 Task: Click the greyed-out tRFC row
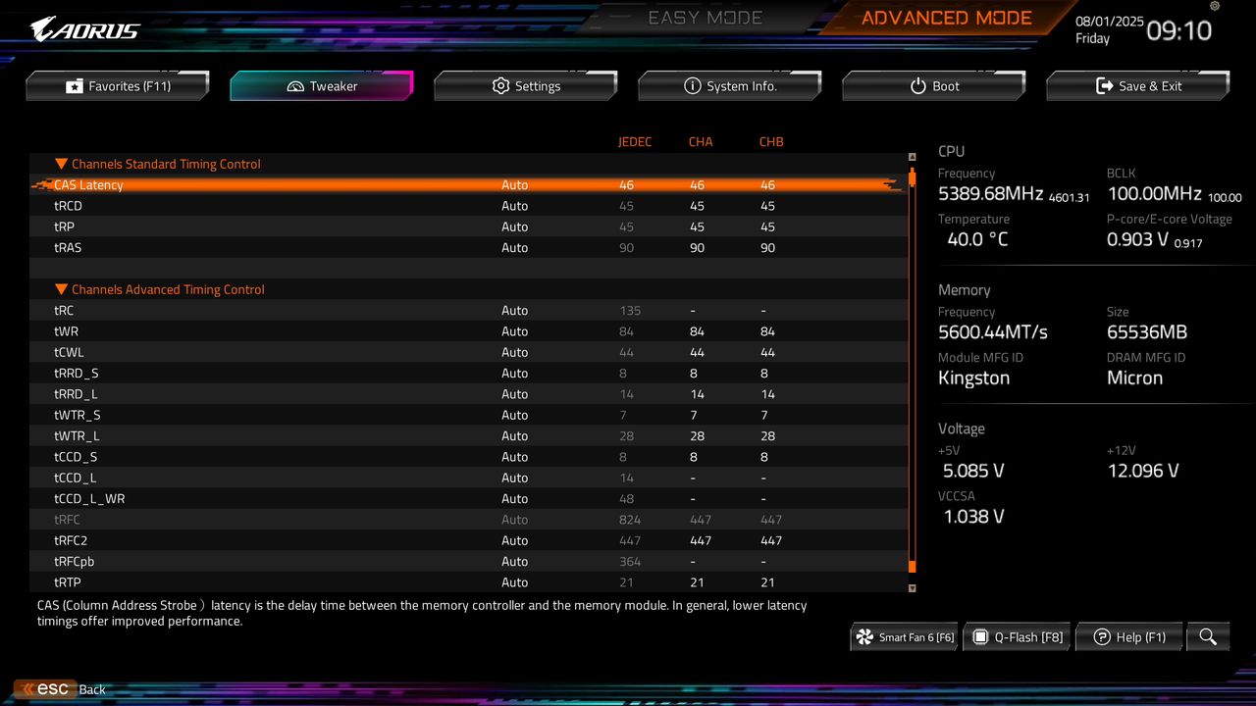coord(469,520)
